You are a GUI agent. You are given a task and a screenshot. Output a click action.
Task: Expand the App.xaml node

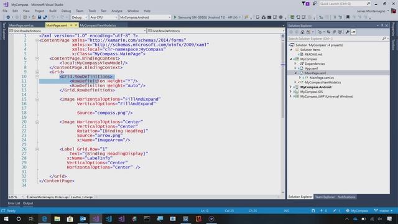pos(295,68)
